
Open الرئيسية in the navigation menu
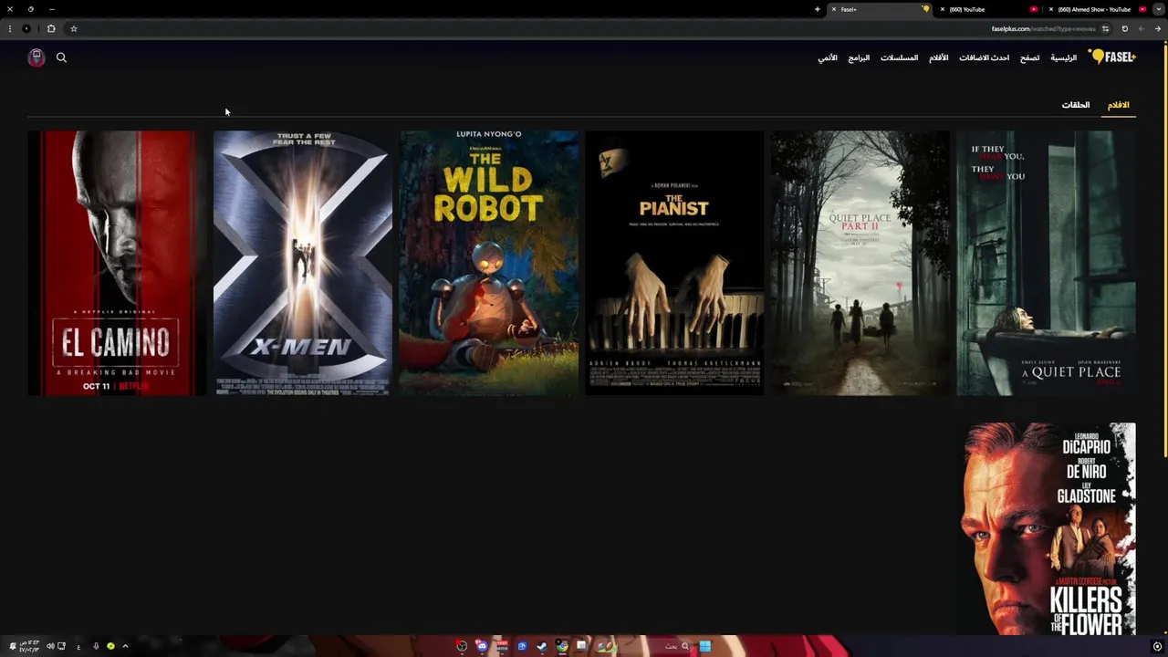coord(1063,57)
